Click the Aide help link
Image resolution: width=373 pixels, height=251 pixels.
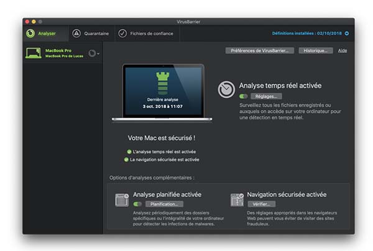343,50
